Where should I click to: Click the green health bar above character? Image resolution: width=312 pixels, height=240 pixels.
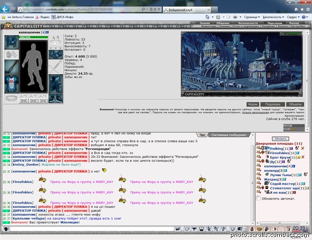(x=33, y=37)
